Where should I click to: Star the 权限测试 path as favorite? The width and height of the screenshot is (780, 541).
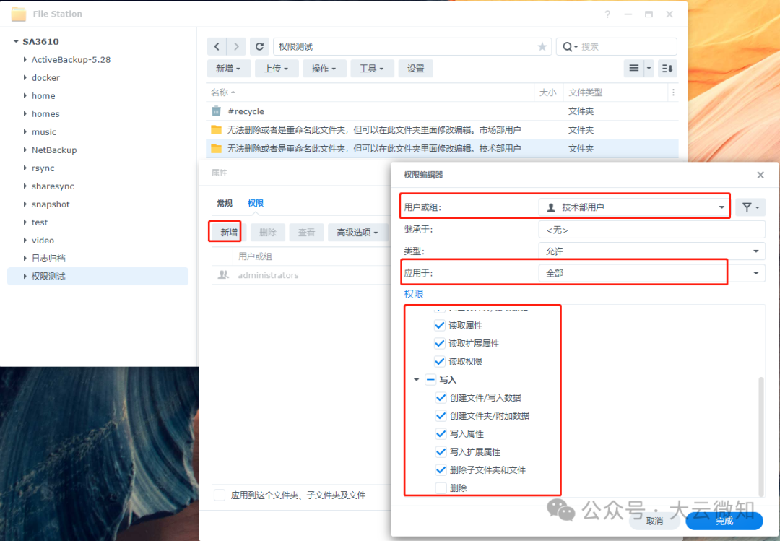542,46
